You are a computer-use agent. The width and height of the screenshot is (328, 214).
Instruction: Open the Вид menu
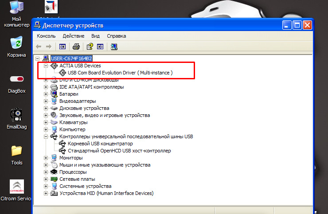[x=95, y=36]
